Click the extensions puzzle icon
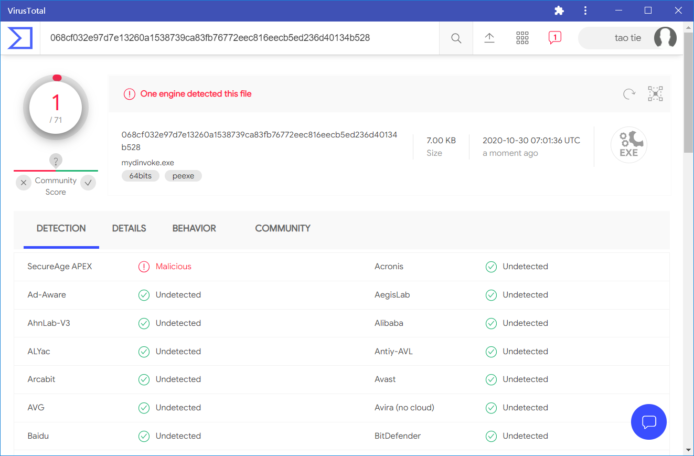Screen dimensions: 694x456 point(559,10)
